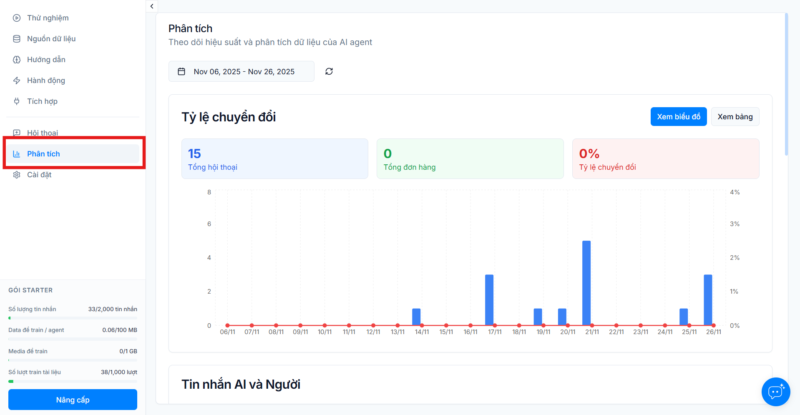Image resolution: width=800 pixels, height=415 pixels.
Task: Click the 17/11 bar in the chart
Action: pyautogui.click(x=489, y=300)
